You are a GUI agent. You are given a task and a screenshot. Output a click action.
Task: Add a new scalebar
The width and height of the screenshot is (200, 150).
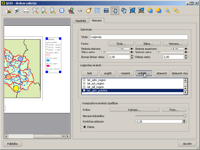(106, 11)
